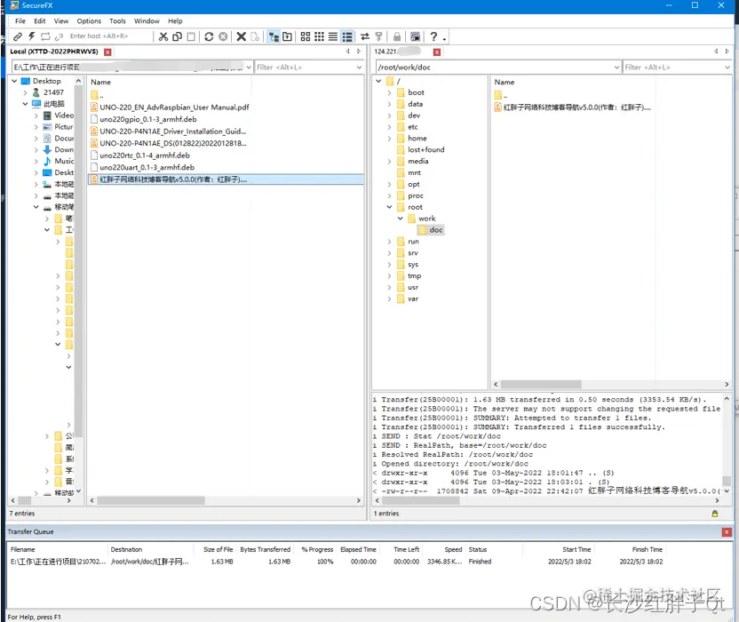Click the Quick Connect lightning icon
Viewport: 739px width, 622px height.
tap(32, 36)
